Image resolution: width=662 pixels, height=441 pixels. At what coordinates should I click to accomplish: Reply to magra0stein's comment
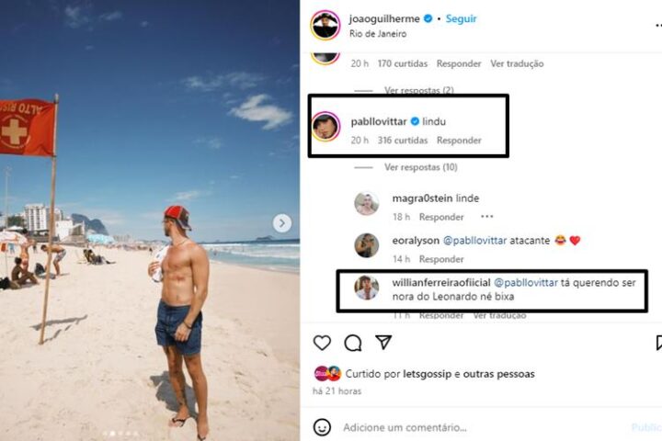coord(441,217)
